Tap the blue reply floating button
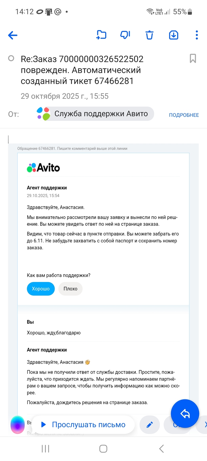 pos(185,414)
